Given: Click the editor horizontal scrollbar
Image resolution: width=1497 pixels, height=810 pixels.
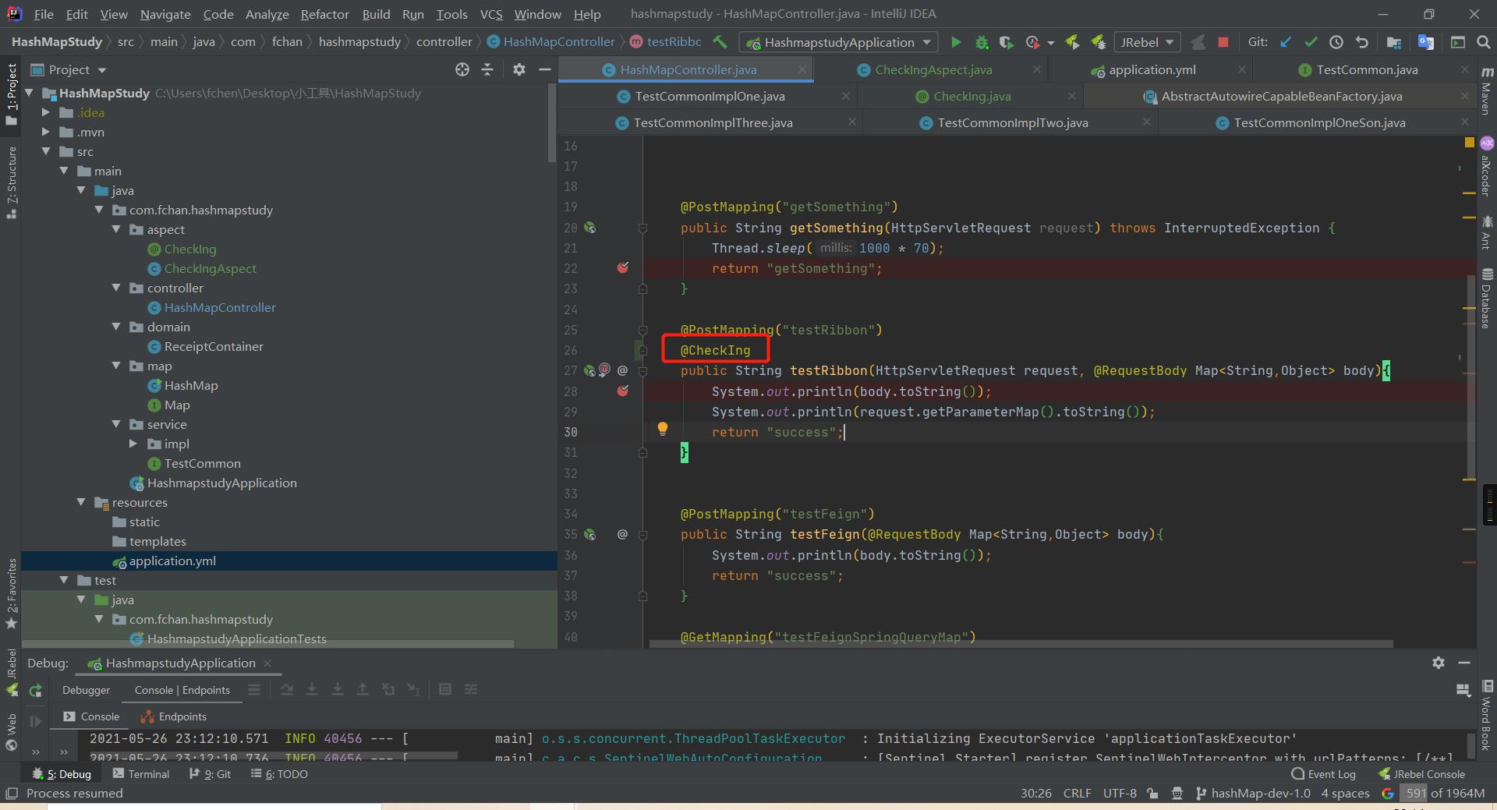Looking at the screenshot, I should click(x=1021, y=644).
